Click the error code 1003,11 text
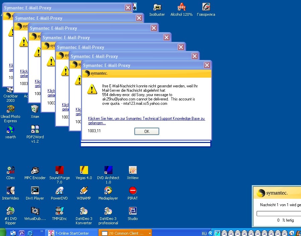This screenshot has width=301, height=236. [94, 131]
